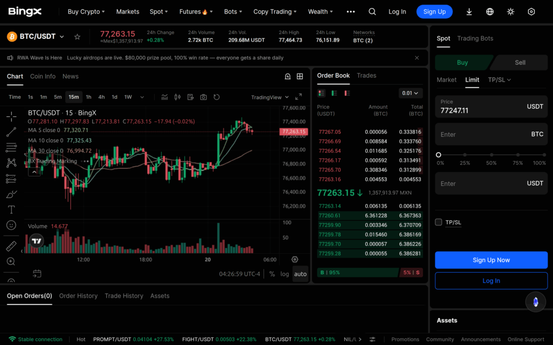Image resolution: width=553 pixels, height=345 pixels.
Task: Open the app download icon
Action: 469,12
